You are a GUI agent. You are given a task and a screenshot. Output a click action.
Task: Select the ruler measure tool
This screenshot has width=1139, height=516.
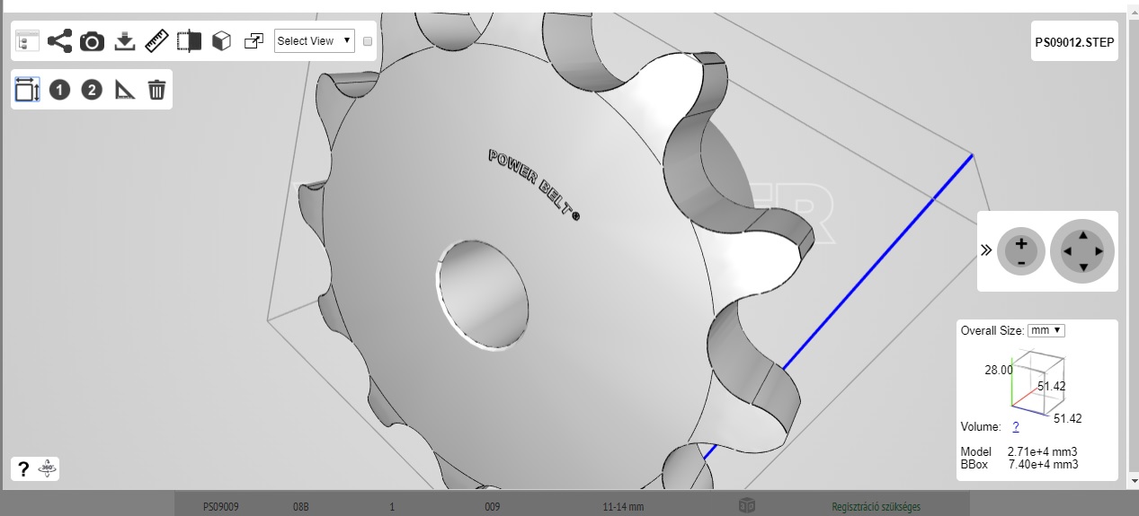(157, 41)
